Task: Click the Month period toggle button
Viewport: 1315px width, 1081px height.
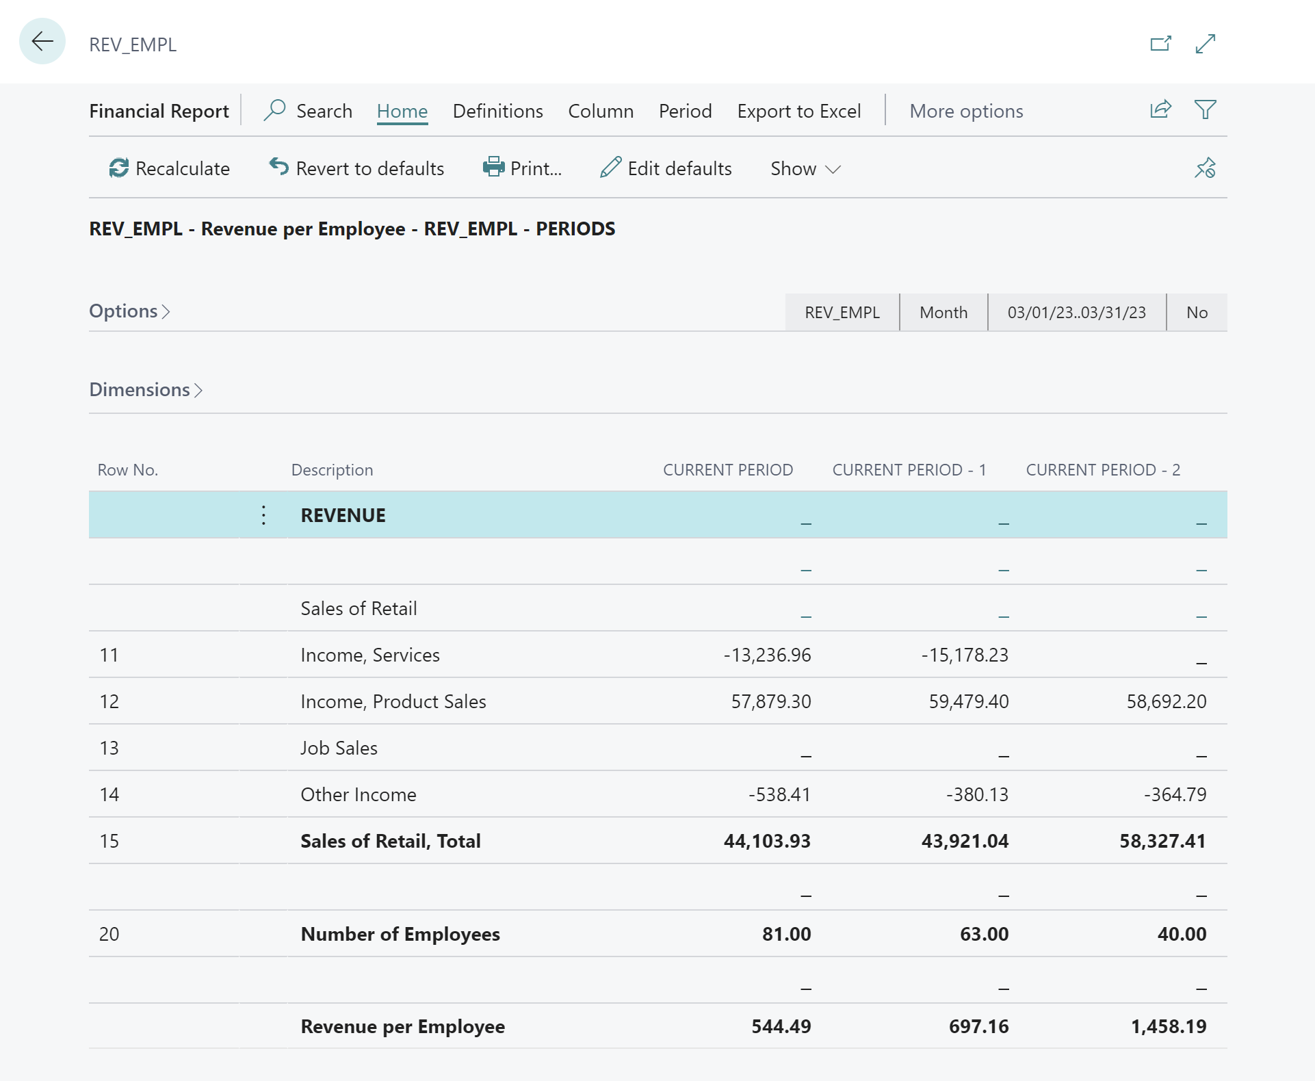Action: point(943,312)
